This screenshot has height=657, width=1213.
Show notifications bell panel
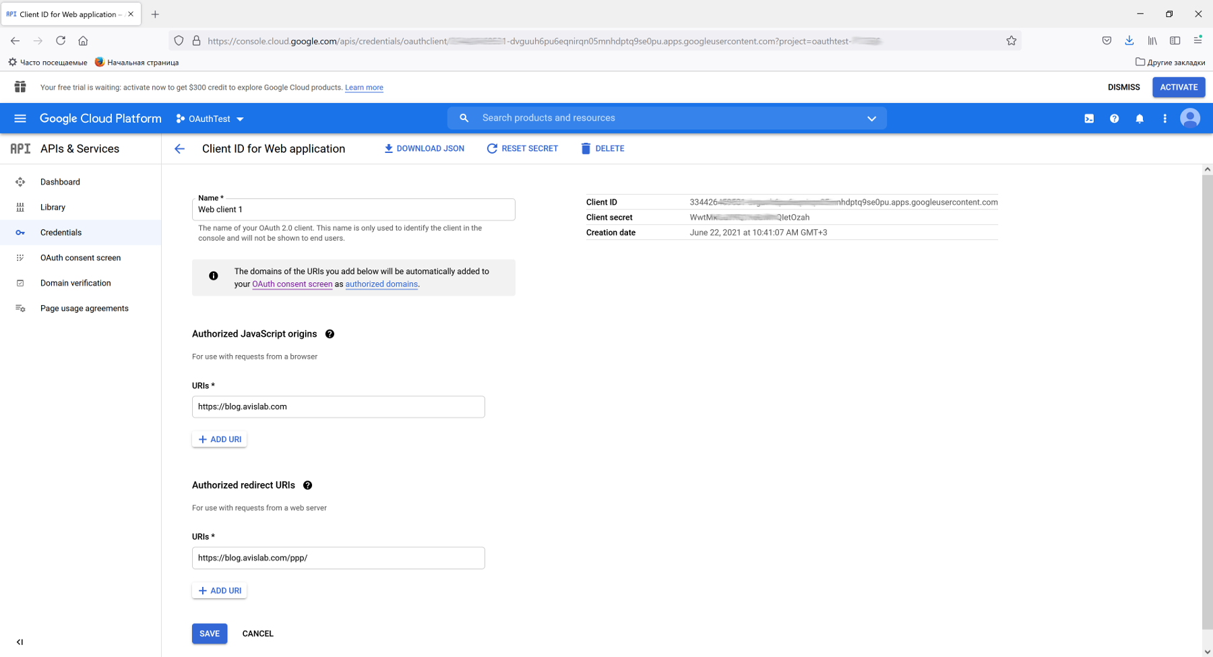pos(1140,119)
